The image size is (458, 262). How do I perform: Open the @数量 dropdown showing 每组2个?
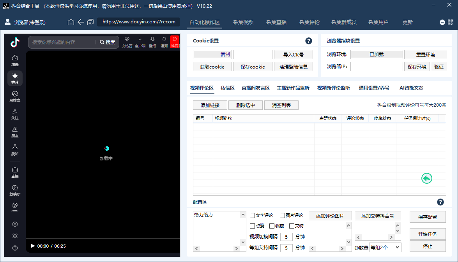385,247
